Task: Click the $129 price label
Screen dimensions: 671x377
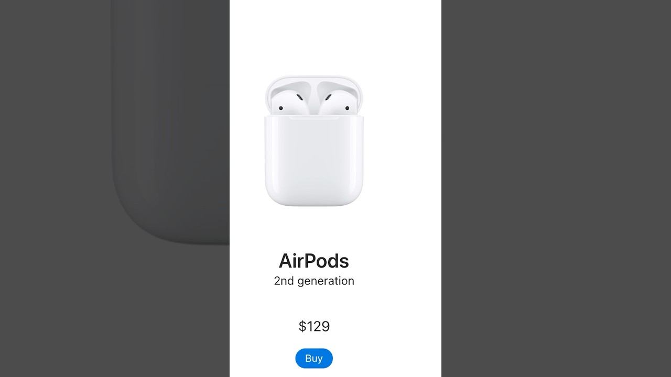Action: point(314,326)
